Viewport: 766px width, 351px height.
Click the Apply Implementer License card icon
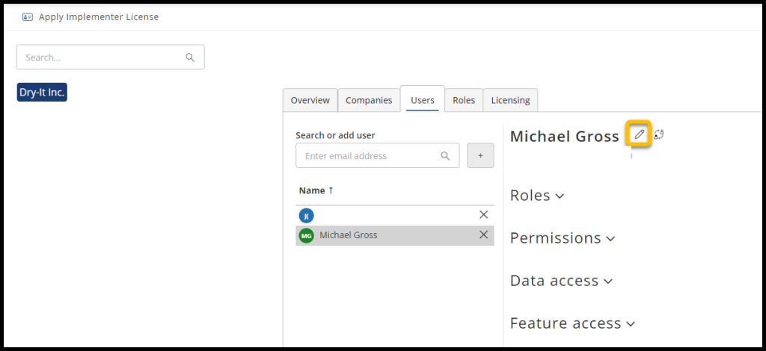(x=28, y=16)
